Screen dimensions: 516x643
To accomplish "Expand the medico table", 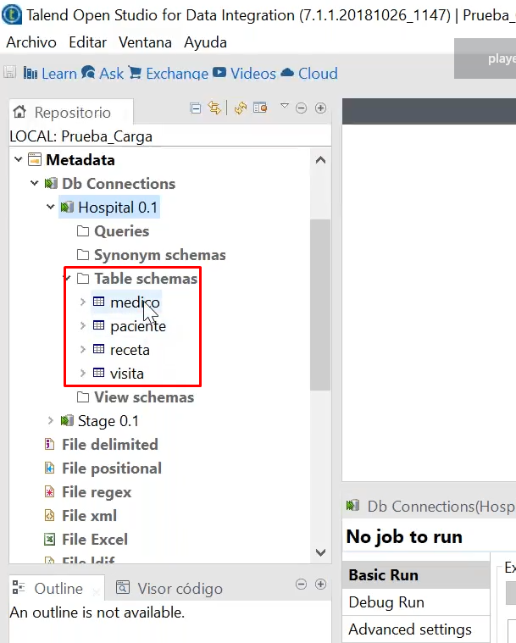I will tap(83, 302).
